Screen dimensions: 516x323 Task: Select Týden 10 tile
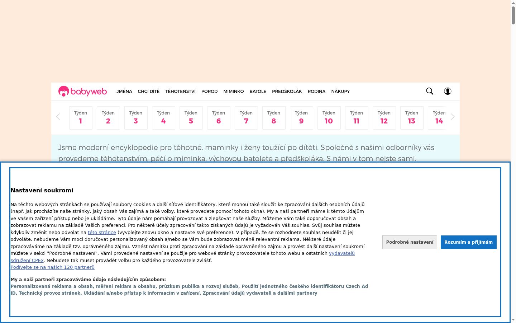(329, 118)
